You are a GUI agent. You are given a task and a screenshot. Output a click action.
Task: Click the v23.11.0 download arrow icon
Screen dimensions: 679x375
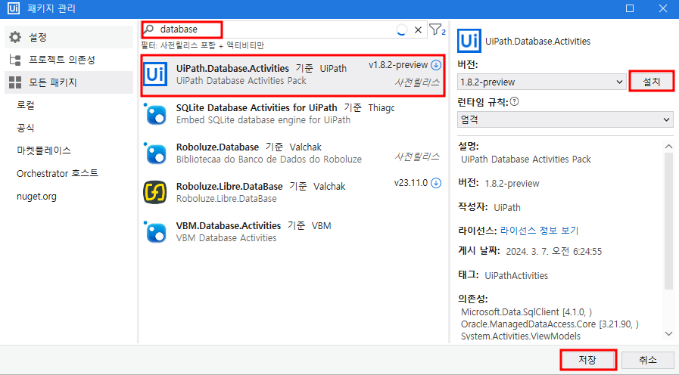[436, 183]
